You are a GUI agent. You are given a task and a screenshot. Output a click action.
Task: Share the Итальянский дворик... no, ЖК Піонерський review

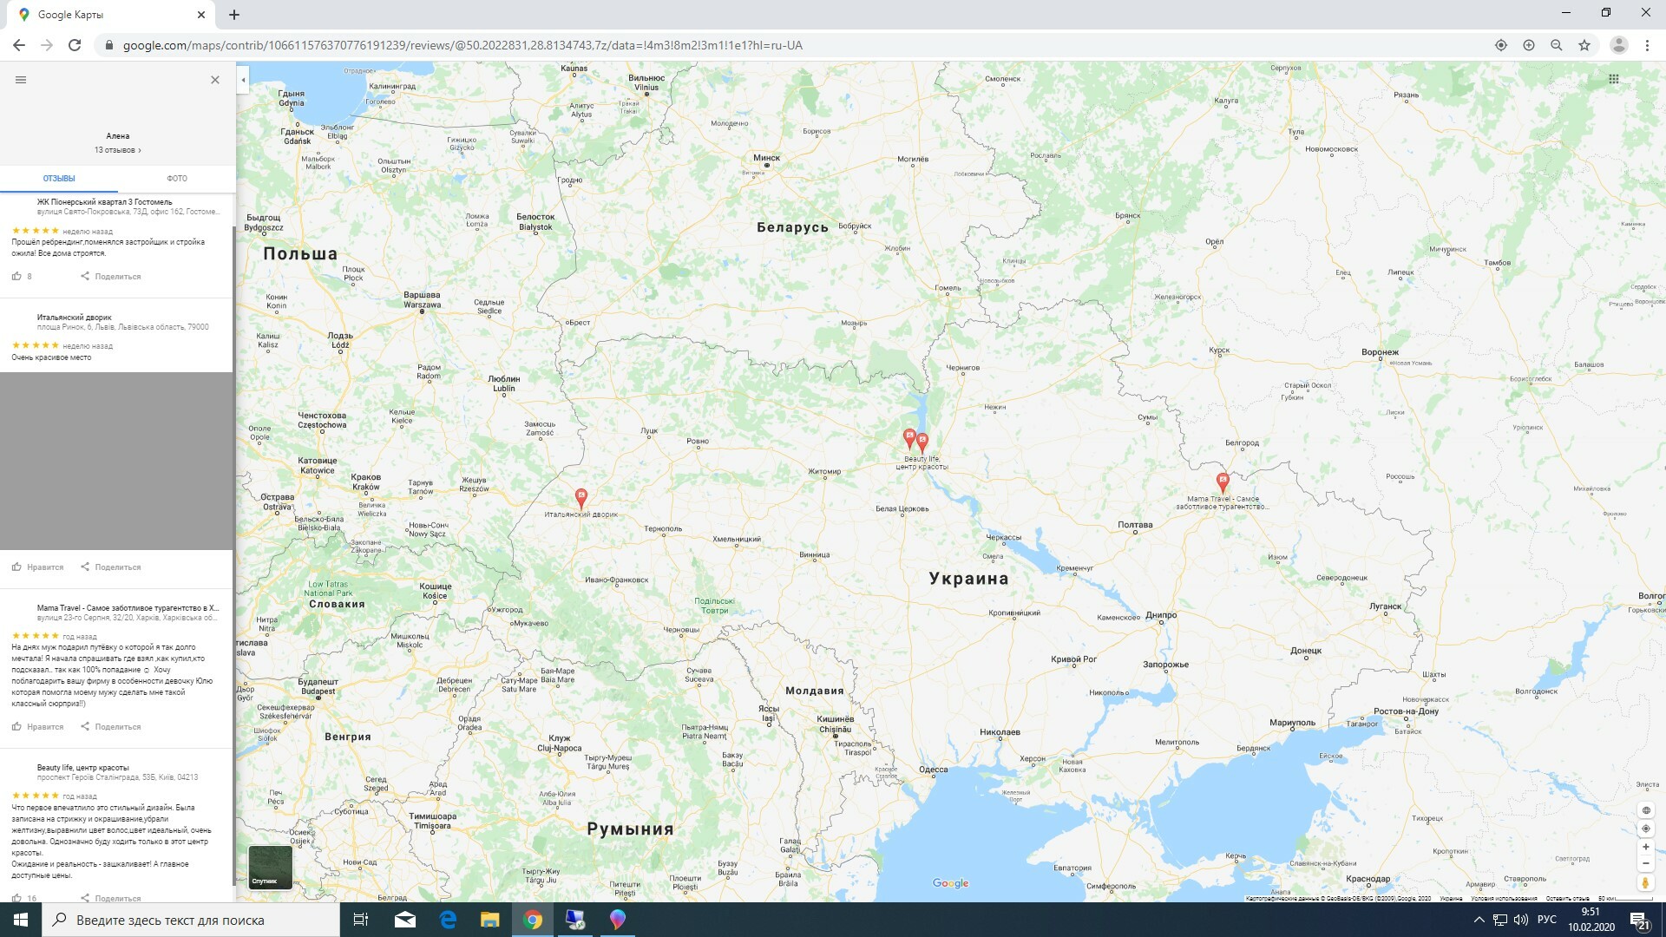110,277
